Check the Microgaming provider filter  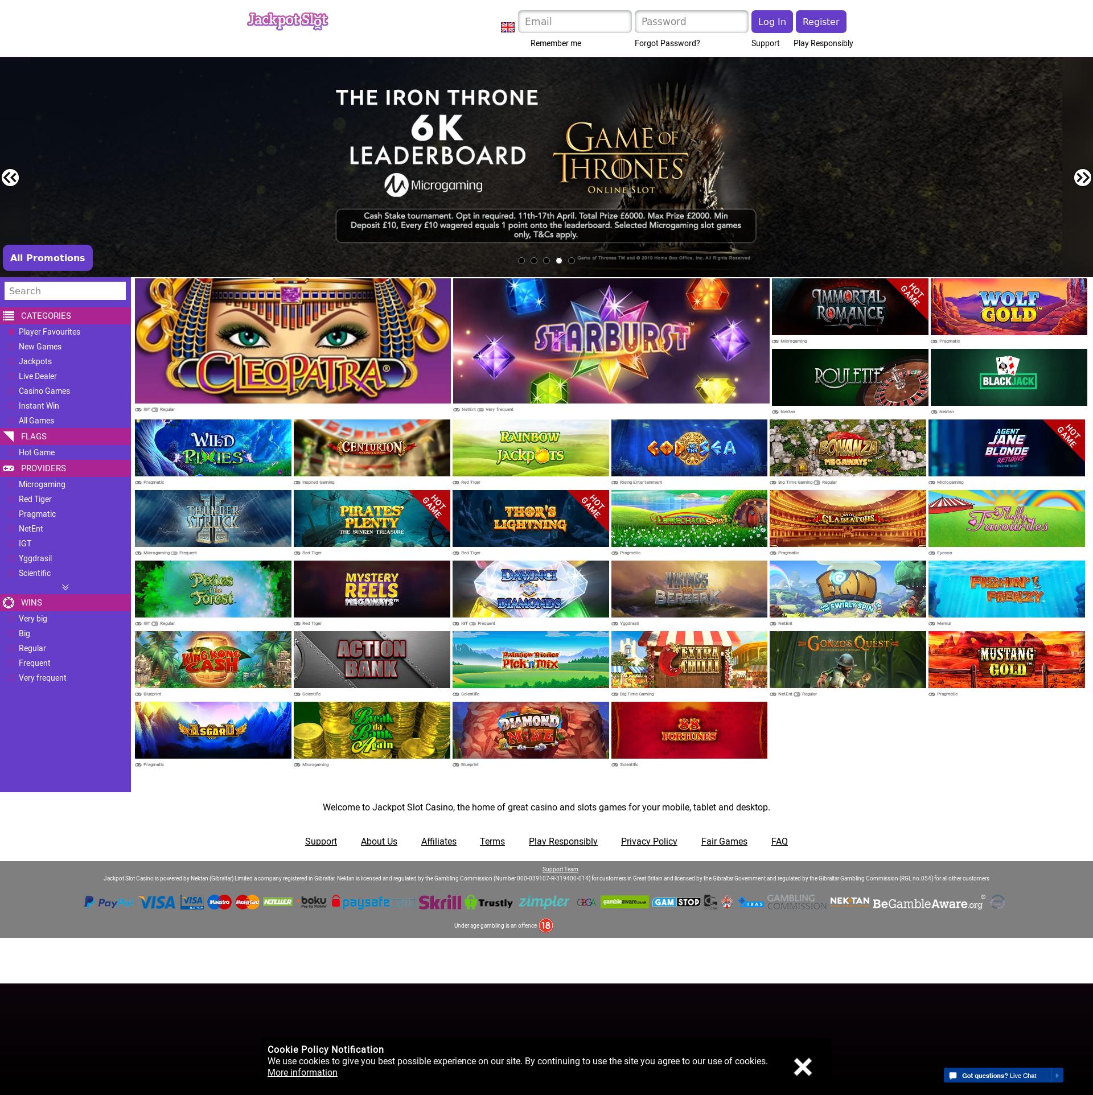point(10,484)
